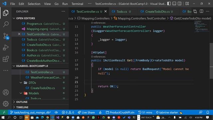Viewport: 213px width, 120px height.
Task: Open CreateBookAuthorDto.cs in Open Editors
Action: pos(40,61)
